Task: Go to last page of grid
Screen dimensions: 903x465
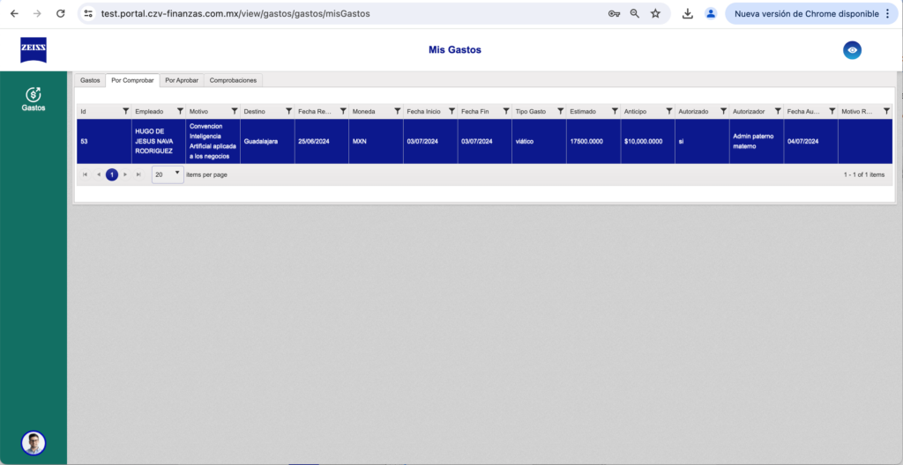Action: pyautogui.click(x=138, y=174)
